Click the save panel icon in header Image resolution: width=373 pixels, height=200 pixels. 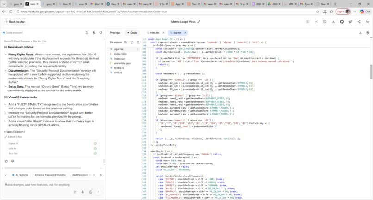[x=308, y=22]
